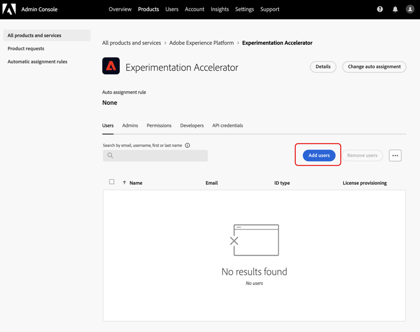Open the Settings menu

pyautogui.click(x=245, y=10)
